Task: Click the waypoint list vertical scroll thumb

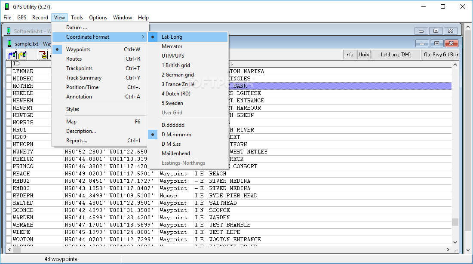Action: tap(455, 222)
